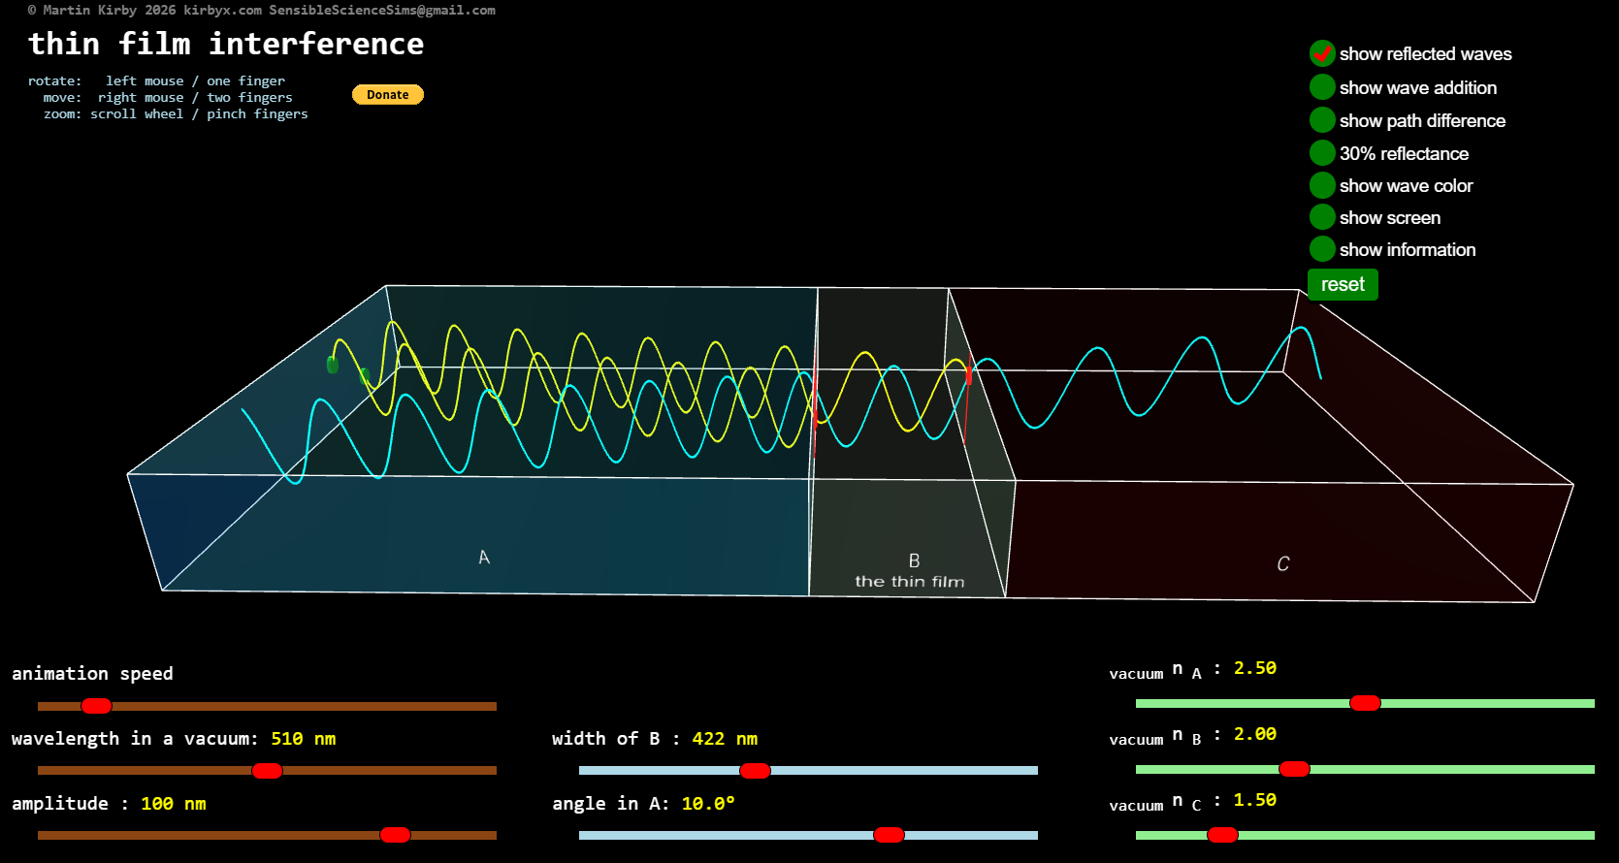Image resolution: width=1619 pixels, height=863 pixels.
Task: Enable the show information checkbox
Action: 1322,249
